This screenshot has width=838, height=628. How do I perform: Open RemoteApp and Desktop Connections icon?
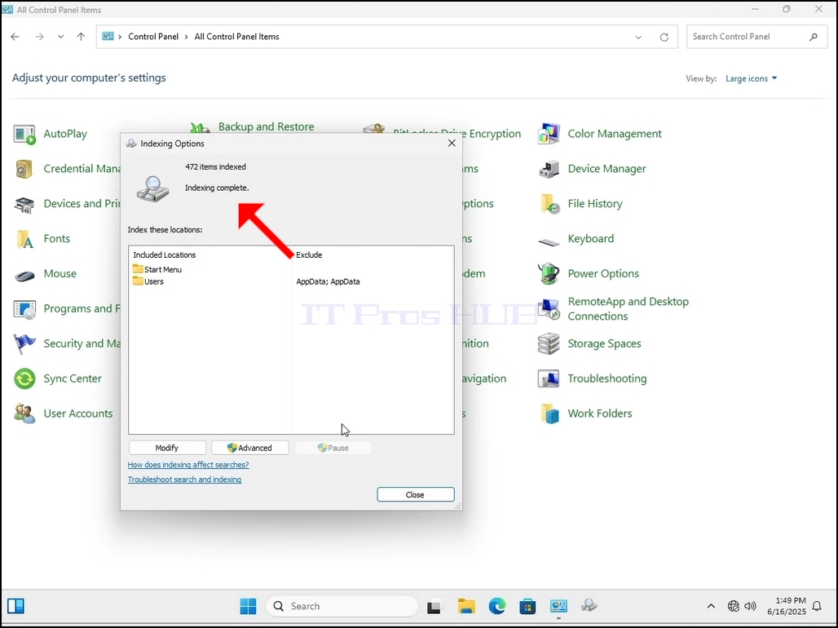pos(549,309)
